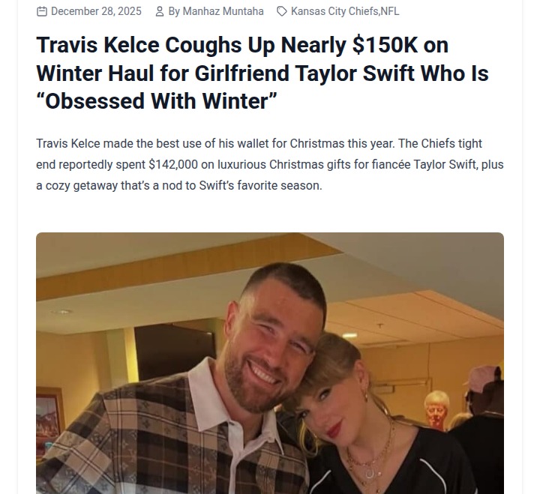
Task: Click "$150K" in the headline
Action: [383, 45]
